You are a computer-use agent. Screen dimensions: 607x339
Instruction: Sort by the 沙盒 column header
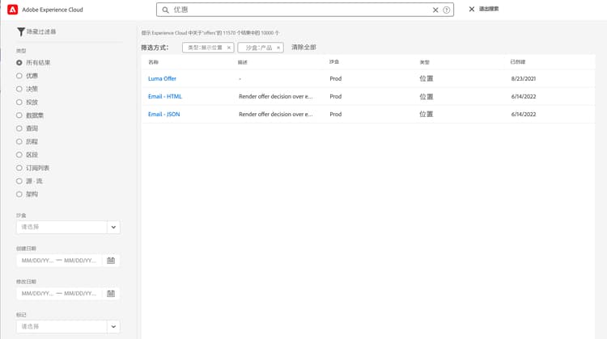coord(334,62)
